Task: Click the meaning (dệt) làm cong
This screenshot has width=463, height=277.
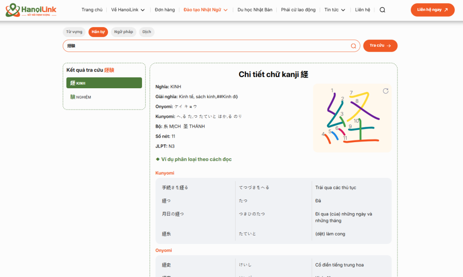Action: pyautogui.click(x=330, y=234)
